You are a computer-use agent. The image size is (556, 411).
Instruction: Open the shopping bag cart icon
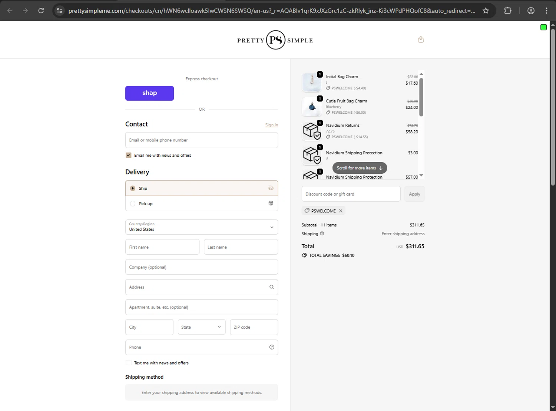click(x=421, y=39)
